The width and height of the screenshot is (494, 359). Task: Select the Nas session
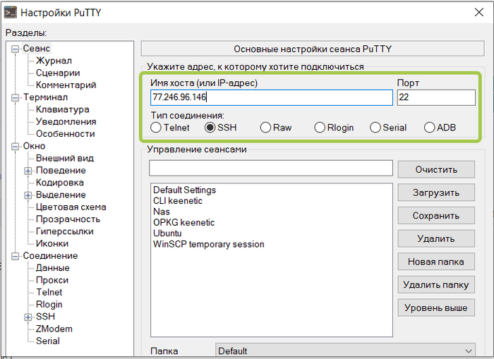click(x=162, y=212)
